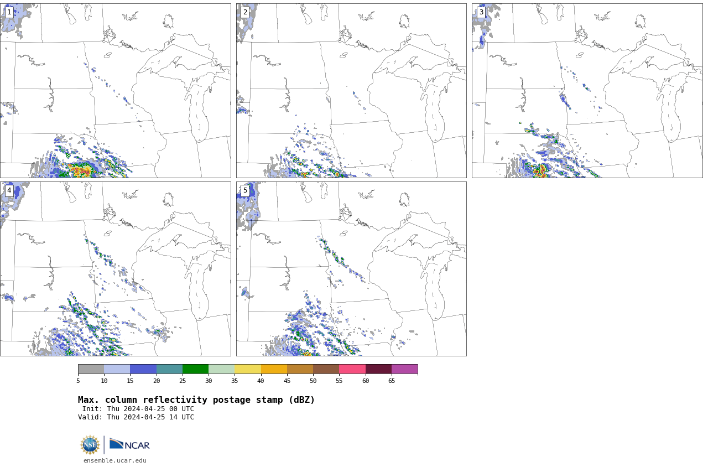
Task: Select the pale green 30-35 dBZ swatch
Action: point(222,369)
